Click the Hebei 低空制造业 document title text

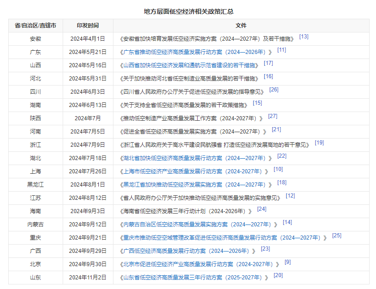pos(189,79)
